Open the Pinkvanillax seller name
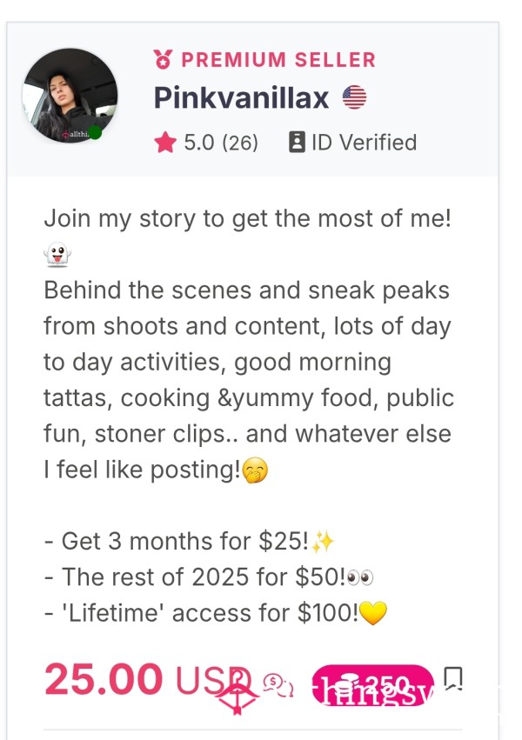This screenshot has width=522, height=740. click(x=241, y=97)
